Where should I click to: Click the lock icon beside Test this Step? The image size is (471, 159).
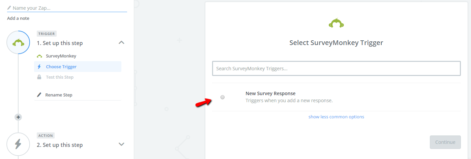click(x=39, y=77)
